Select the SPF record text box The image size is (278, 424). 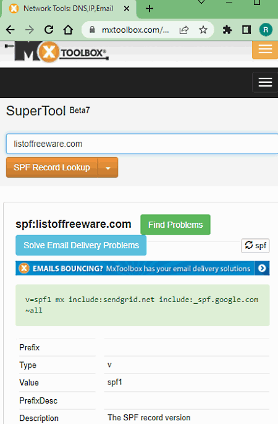tap(143, 305)
